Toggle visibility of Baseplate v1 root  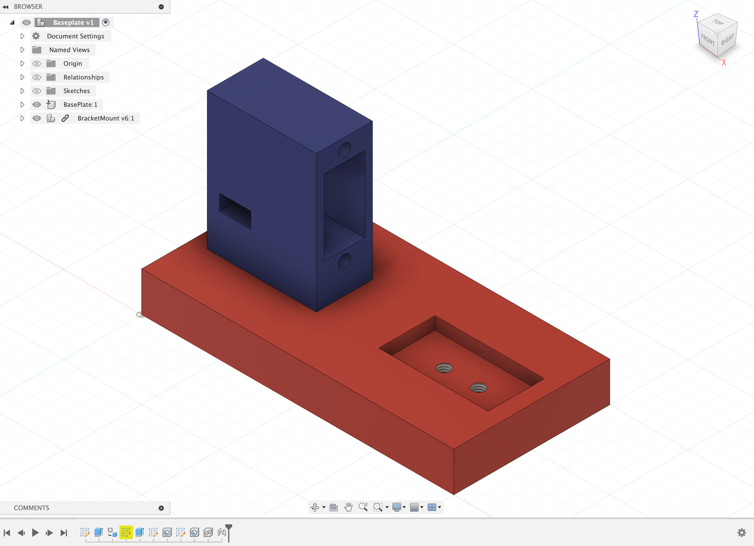pyautogui.click(x=26, y=23)
